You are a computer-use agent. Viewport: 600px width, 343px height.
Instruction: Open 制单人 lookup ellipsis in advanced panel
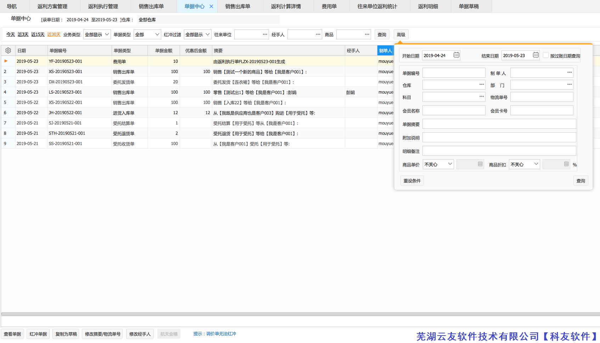pos(569,72)
